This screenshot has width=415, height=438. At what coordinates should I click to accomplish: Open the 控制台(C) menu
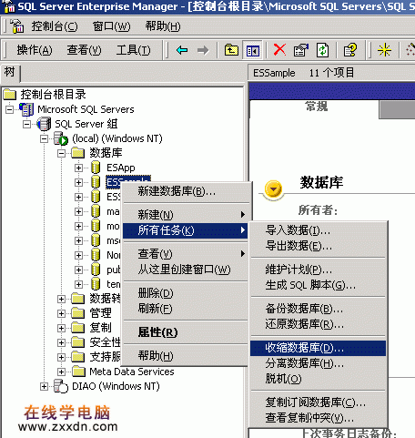point(55,26)
